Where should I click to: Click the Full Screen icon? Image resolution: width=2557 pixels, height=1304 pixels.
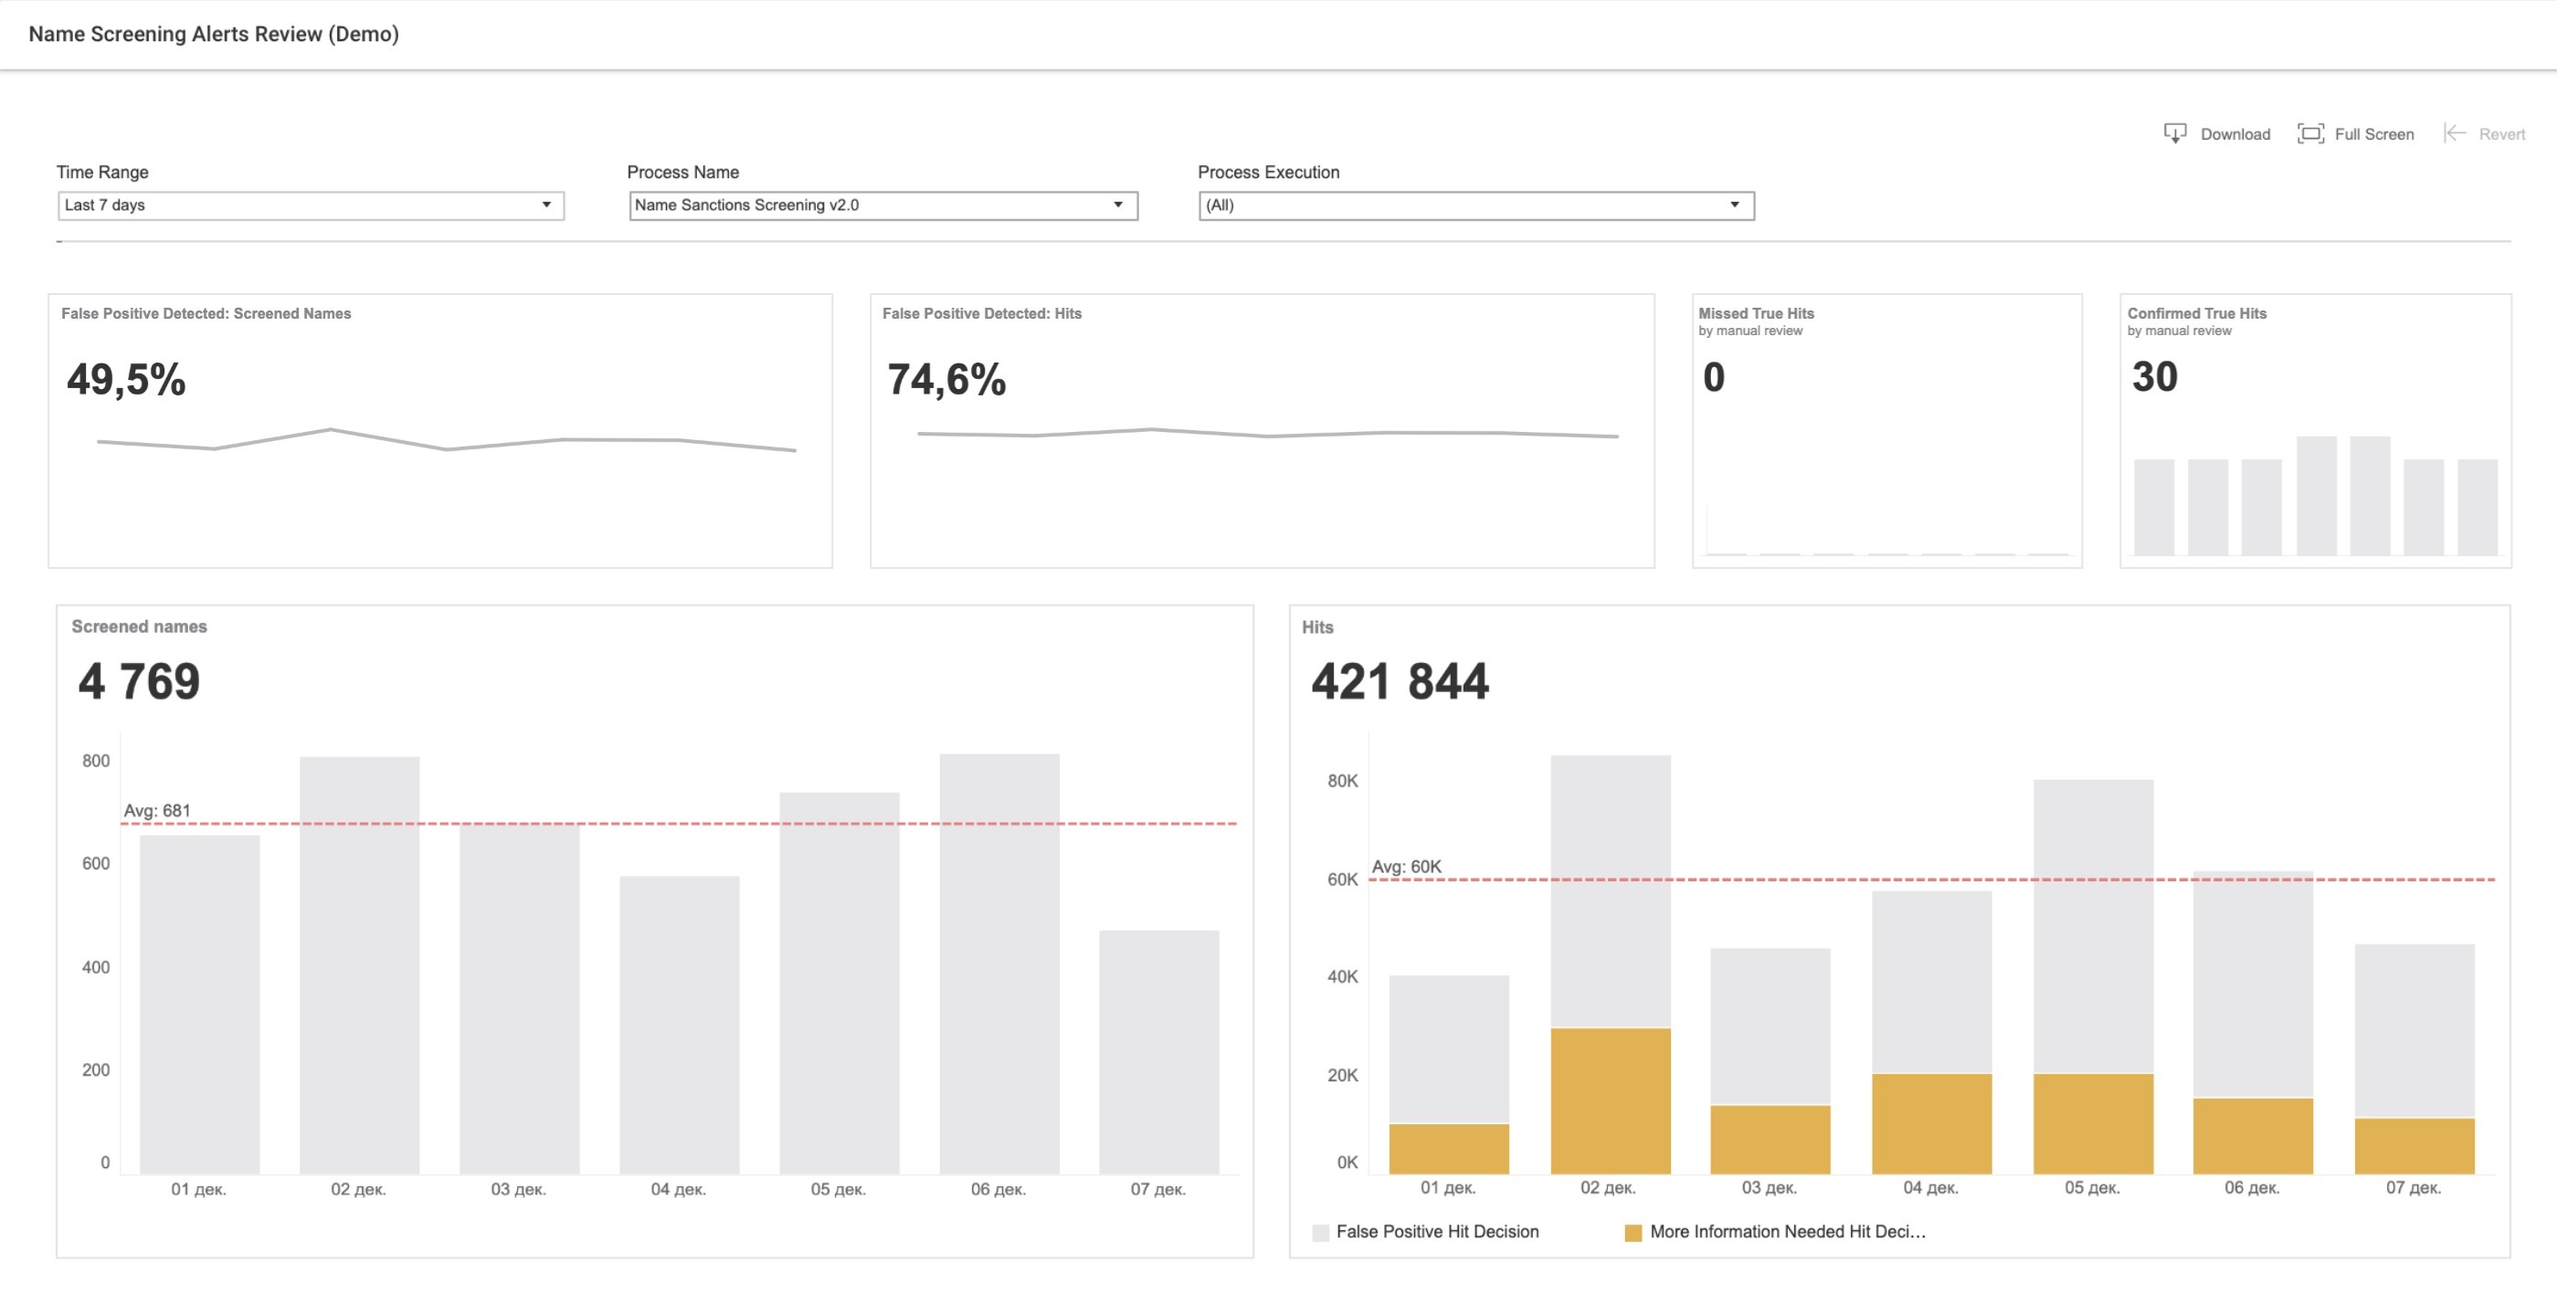(2309, 134)
